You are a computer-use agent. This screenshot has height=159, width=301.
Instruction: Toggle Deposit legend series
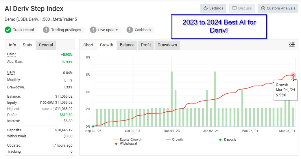(228, 139)
